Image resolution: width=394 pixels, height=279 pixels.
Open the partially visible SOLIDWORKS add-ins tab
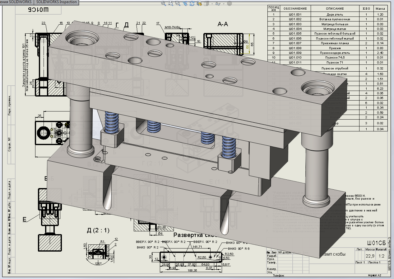tap(16, 2)
